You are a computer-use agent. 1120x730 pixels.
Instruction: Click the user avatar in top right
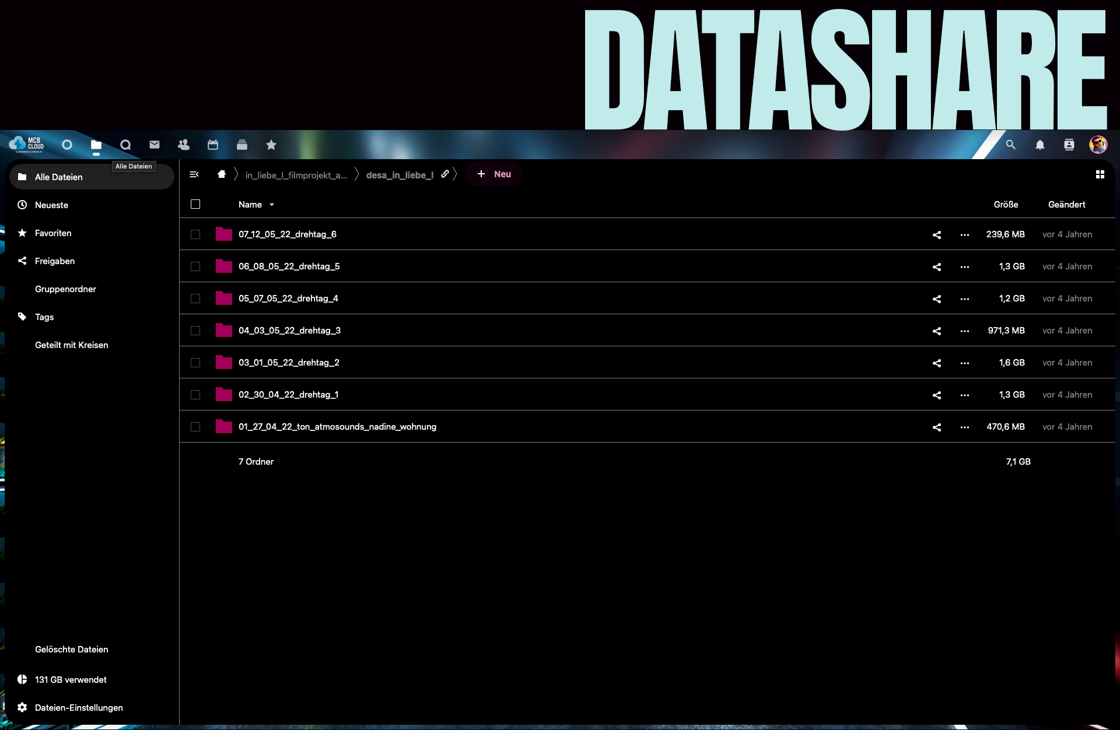pyautogui.click(x=1098, y=145)
